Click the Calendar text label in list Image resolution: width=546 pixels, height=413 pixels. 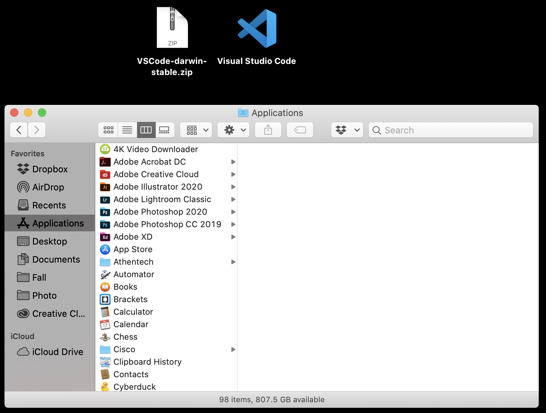[131, 324]
